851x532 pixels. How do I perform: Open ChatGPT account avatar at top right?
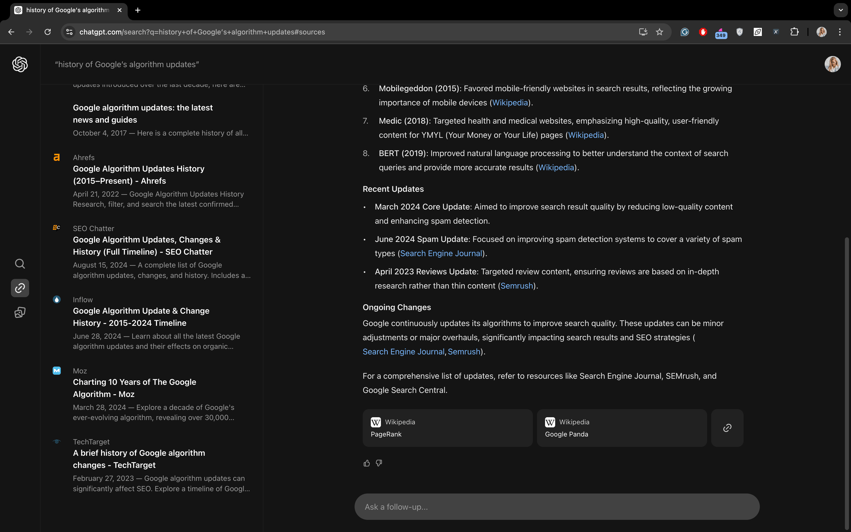[x=833, y=64]
